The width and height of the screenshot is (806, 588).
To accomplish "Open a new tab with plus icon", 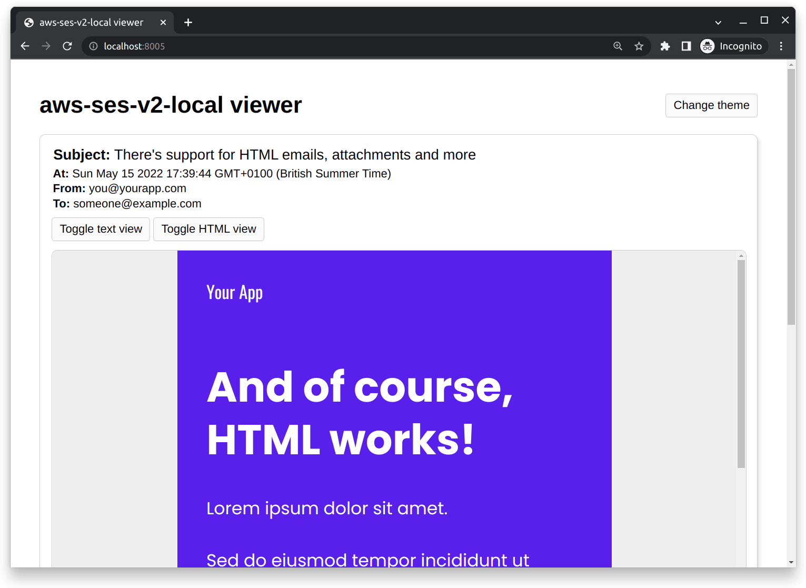I will coord(188,23).
